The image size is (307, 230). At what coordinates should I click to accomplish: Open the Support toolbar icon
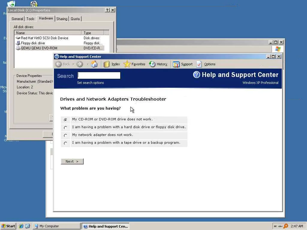[x=176, y=64]
